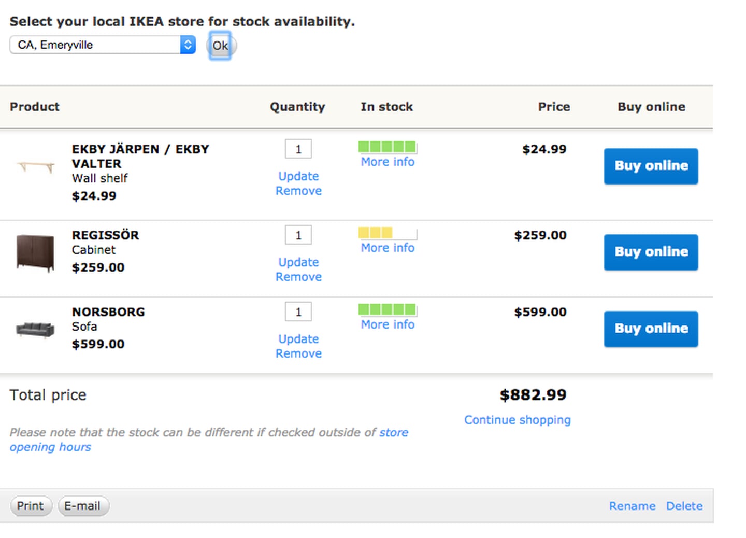This screenshot has height=538, width=746.
Task: Follow the Continue shopping link
Action: 517,420
